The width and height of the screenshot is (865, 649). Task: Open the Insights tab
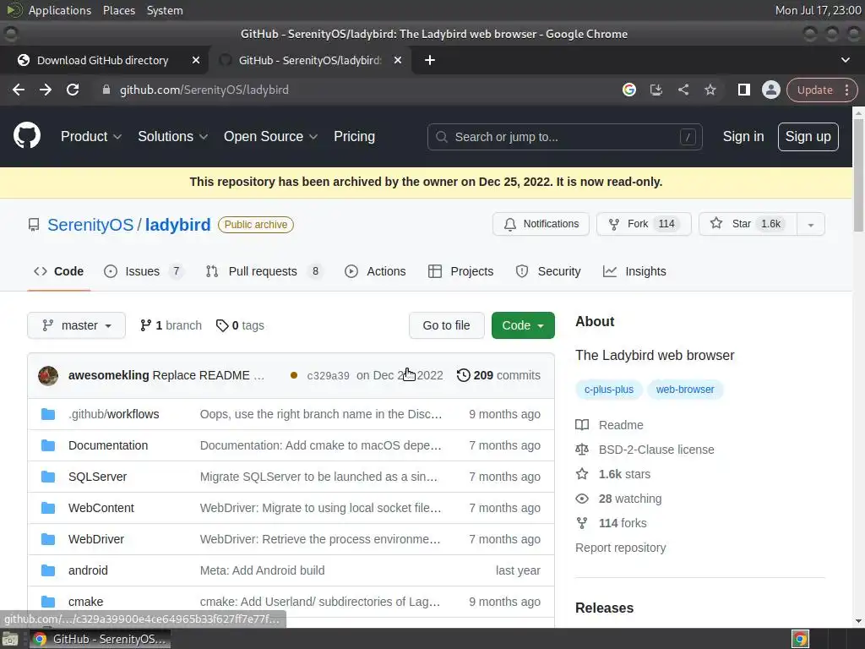point(634,271)
